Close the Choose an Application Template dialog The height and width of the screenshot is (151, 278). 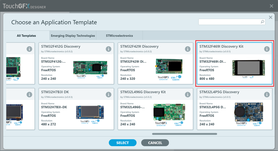click(270, 17)
